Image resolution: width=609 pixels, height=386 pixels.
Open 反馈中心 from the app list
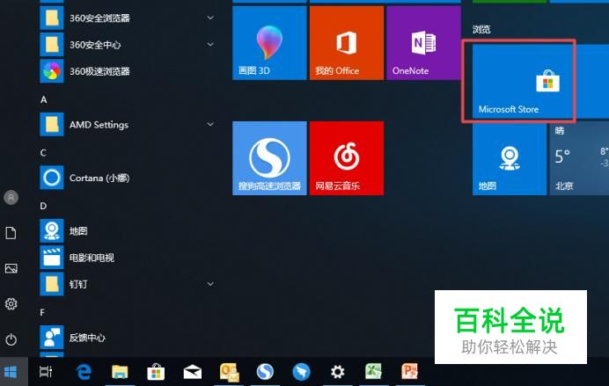click(x=128, y=338)
